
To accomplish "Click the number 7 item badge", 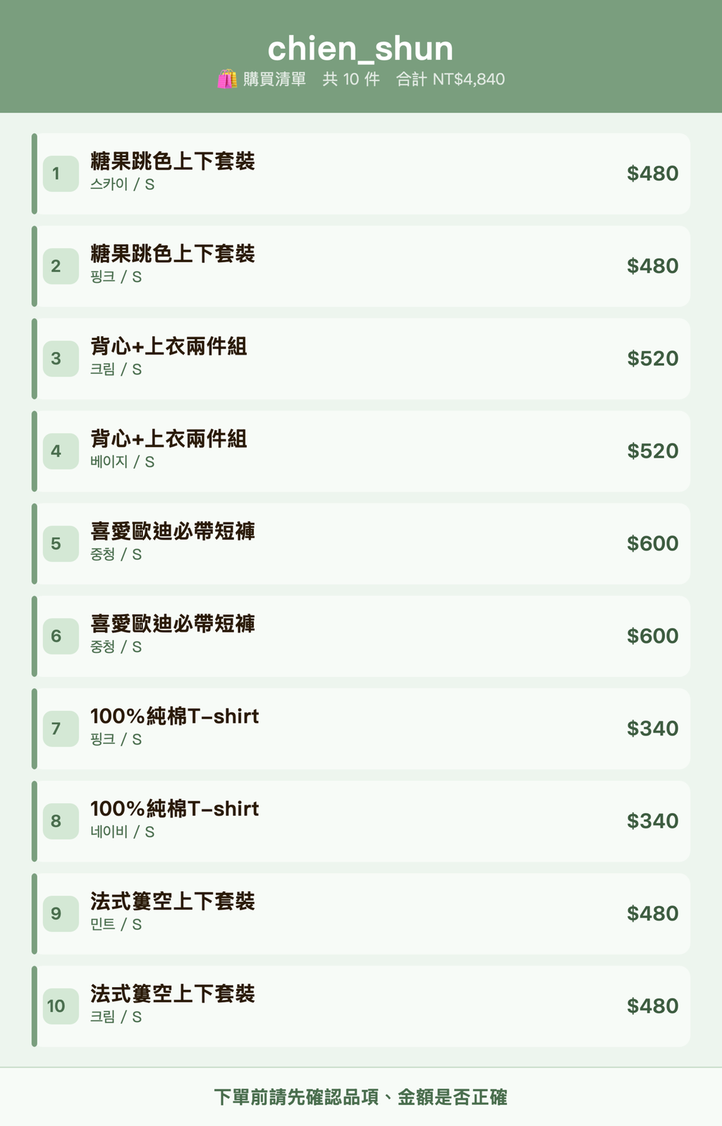I will pyautogui.click(x=61, y=728).
